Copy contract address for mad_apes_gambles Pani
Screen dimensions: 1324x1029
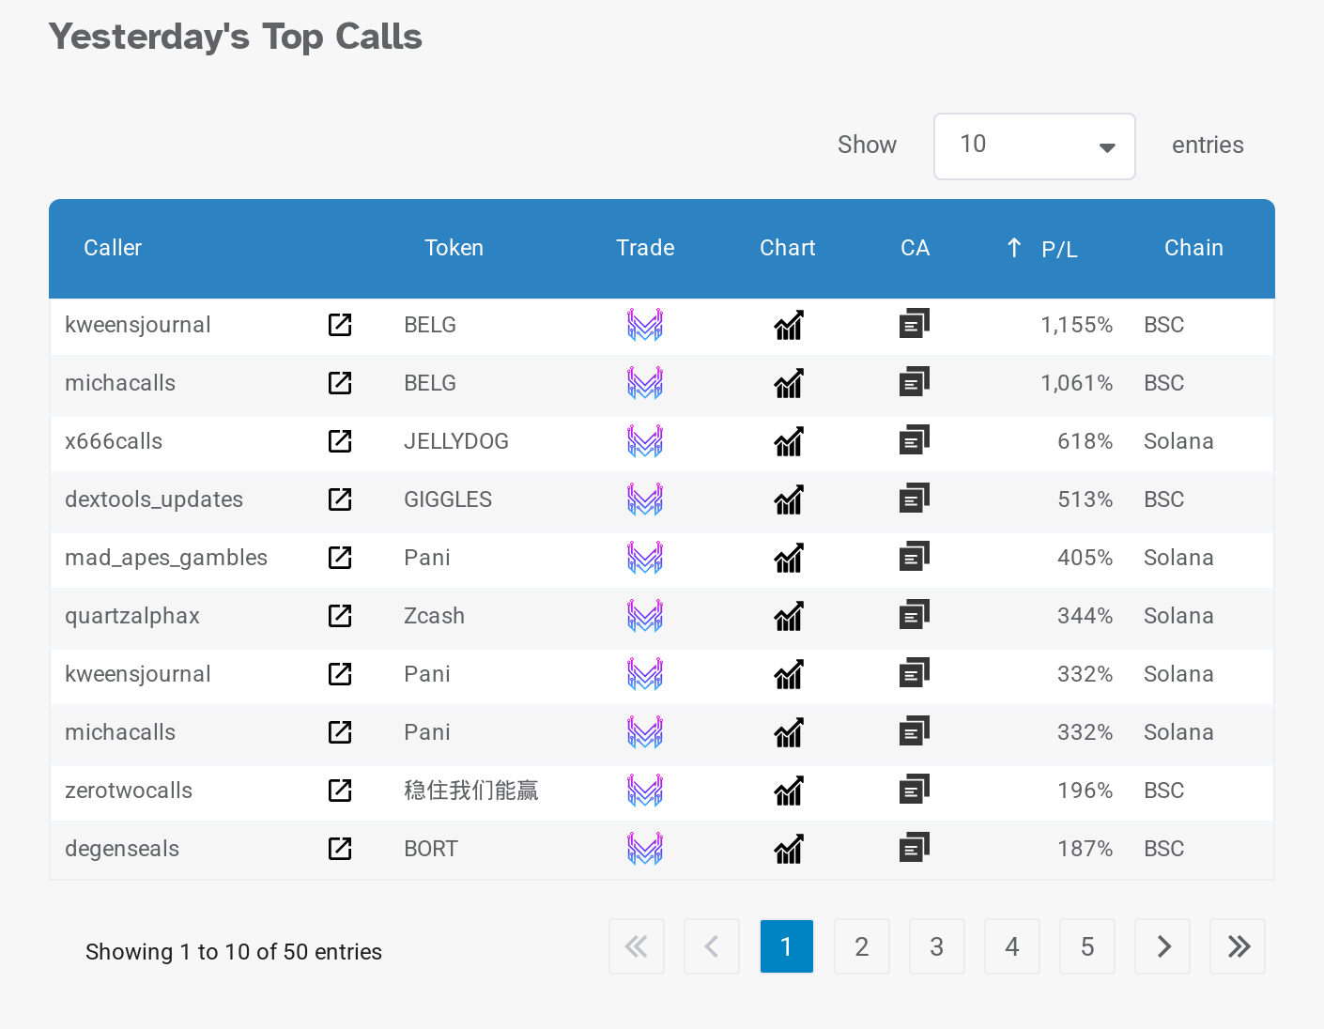914,557
